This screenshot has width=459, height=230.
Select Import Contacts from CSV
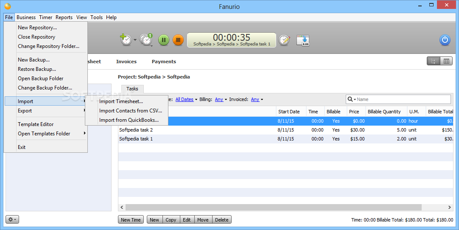click(127, 111)
